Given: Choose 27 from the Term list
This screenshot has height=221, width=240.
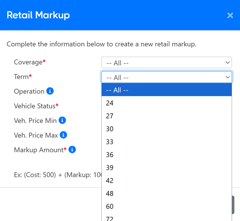Looking at the screenshot, I should tap(167, 116).
